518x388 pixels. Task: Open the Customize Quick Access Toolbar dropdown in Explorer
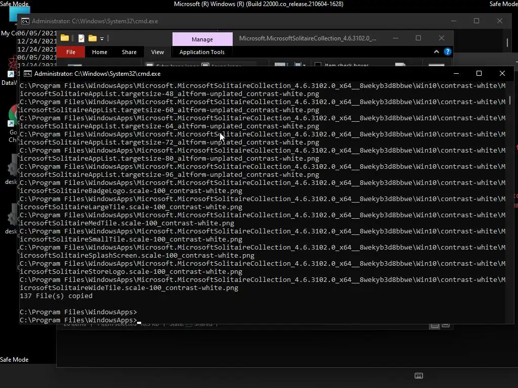(x=102, y=39)
